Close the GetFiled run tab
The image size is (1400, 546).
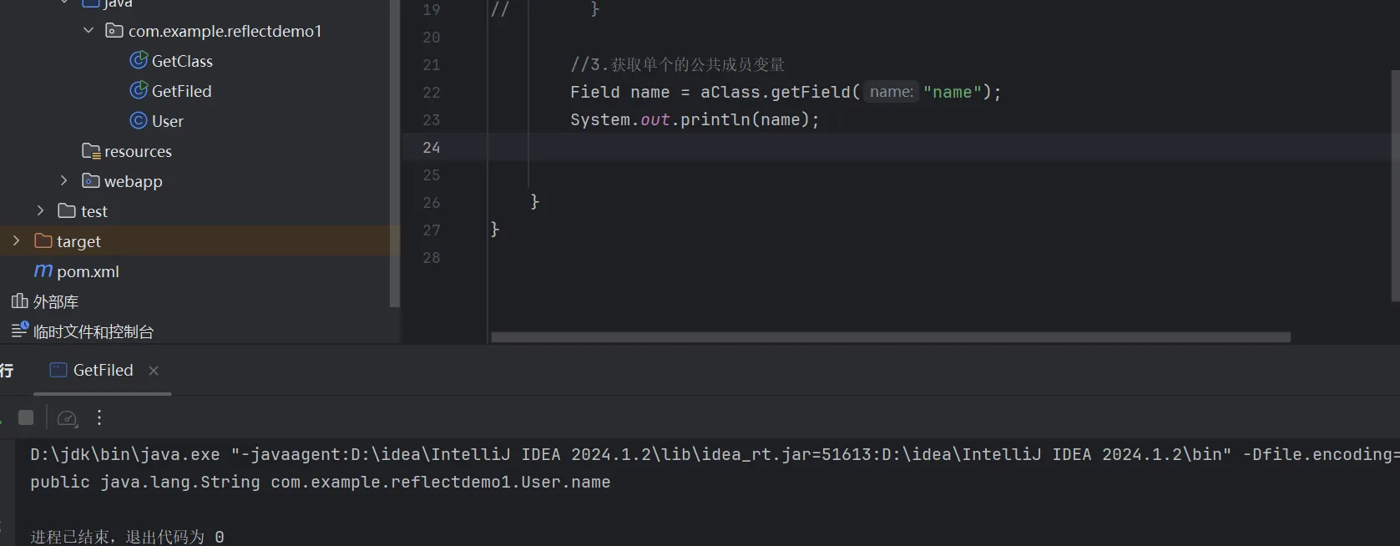coord(154,371)
